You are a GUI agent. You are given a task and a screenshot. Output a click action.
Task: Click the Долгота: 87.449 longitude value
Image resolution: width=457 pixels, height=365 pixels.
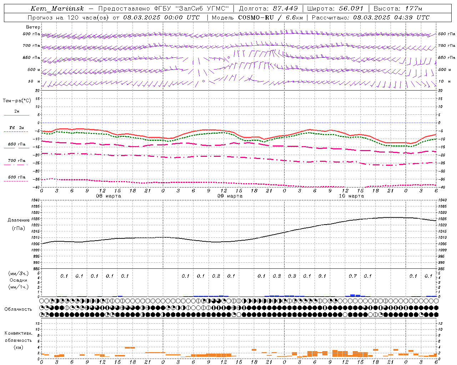pos(268,9)
